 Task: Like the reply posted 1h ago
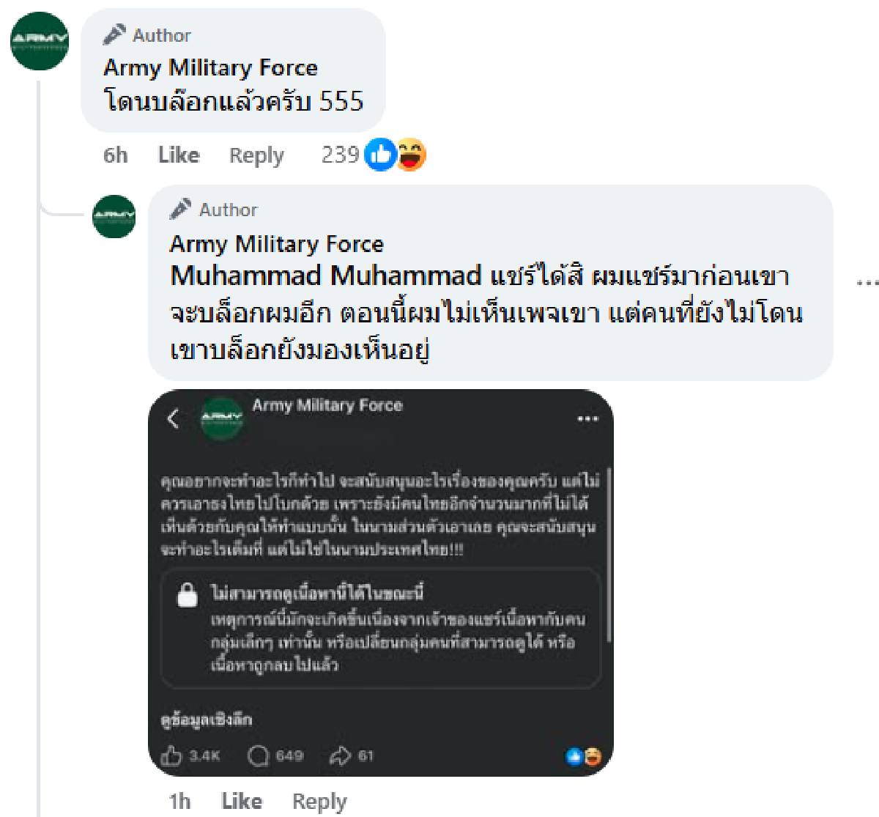click(x=242, y=801)
